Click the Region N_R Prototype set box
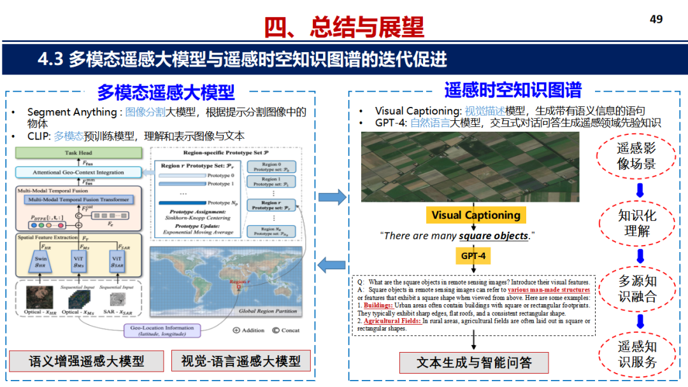Screen dimensions: 688x387 pos(271,232)
